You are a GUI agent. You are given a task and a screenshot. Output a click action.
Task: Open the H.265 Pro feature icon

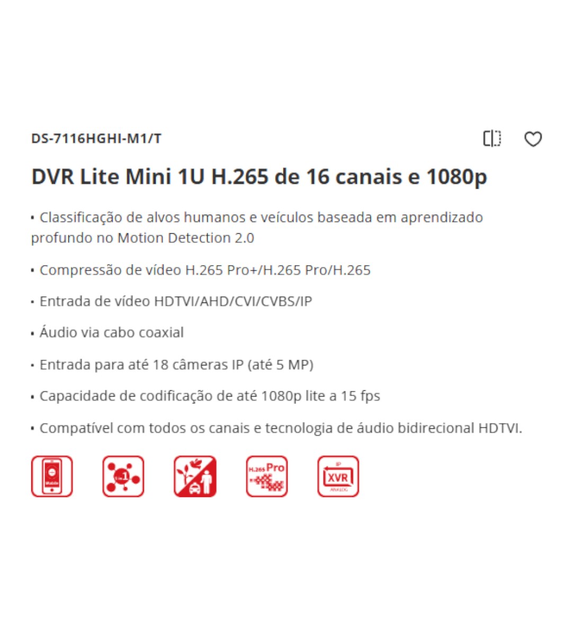[266, 476]
